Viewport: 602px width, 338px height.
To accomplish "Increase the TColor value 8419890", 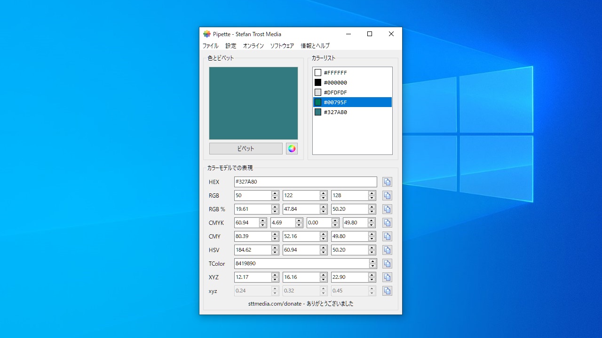I will coord(373,261).
